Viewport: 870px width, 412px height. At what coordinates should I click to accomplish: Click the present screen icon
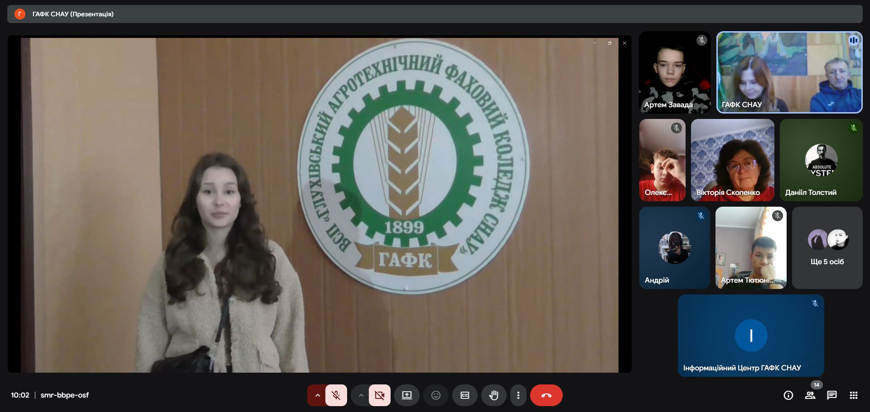coord(406,395)
